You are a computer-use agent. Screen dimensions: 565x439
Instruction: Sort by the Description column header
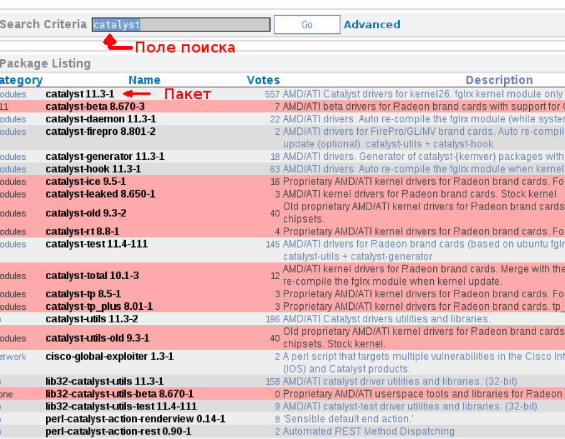tap(499, 80)
